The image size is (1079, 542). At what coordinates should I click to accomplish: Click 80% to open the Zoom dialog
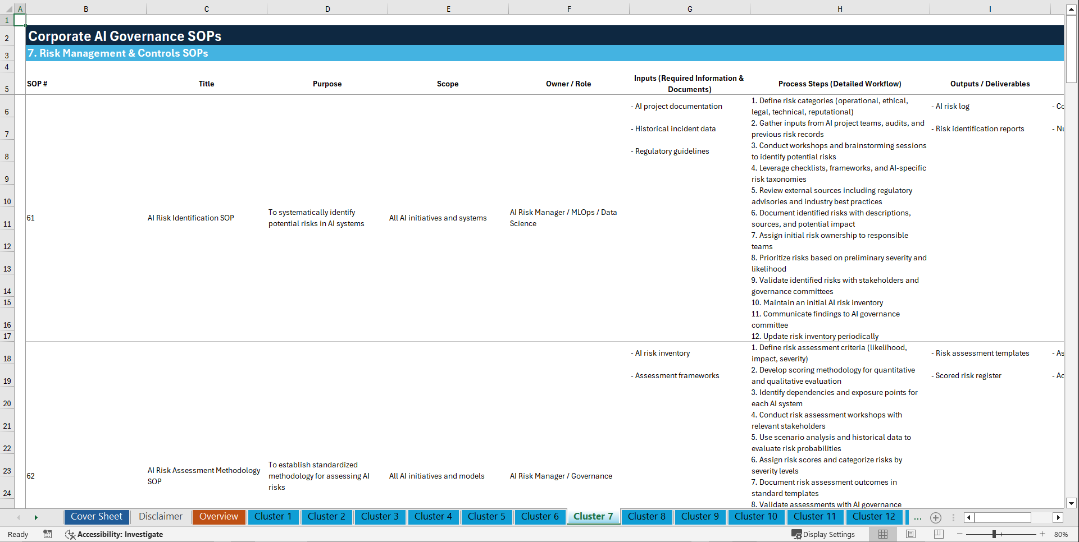1061,534
